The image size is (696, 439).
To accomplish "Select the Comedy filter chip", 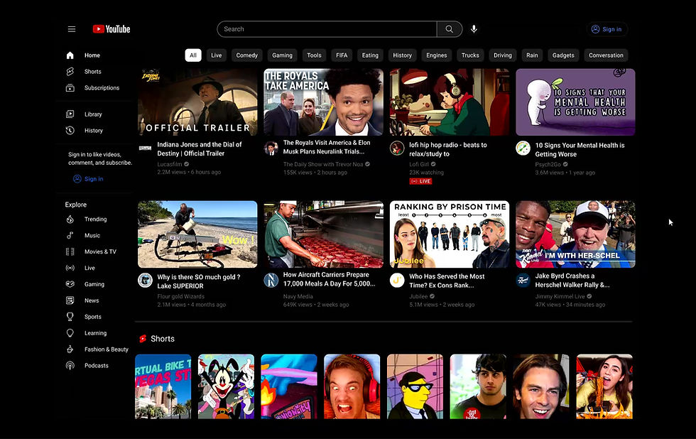I will 247,55.
